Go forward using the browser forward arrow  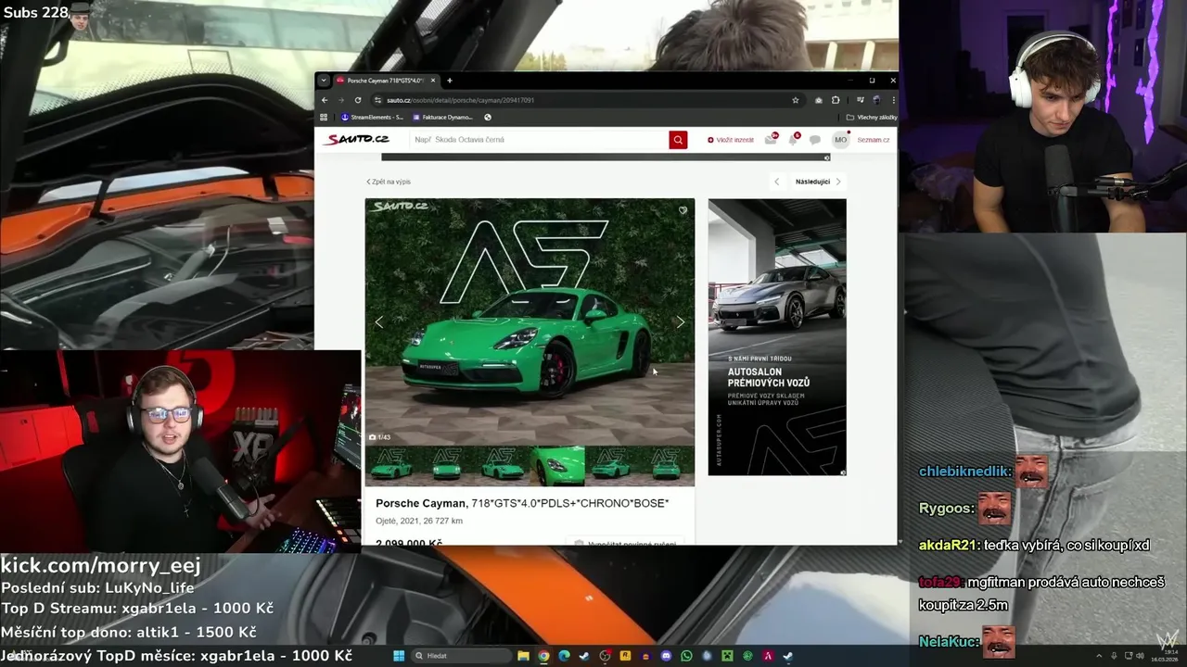tap(341, 100)
